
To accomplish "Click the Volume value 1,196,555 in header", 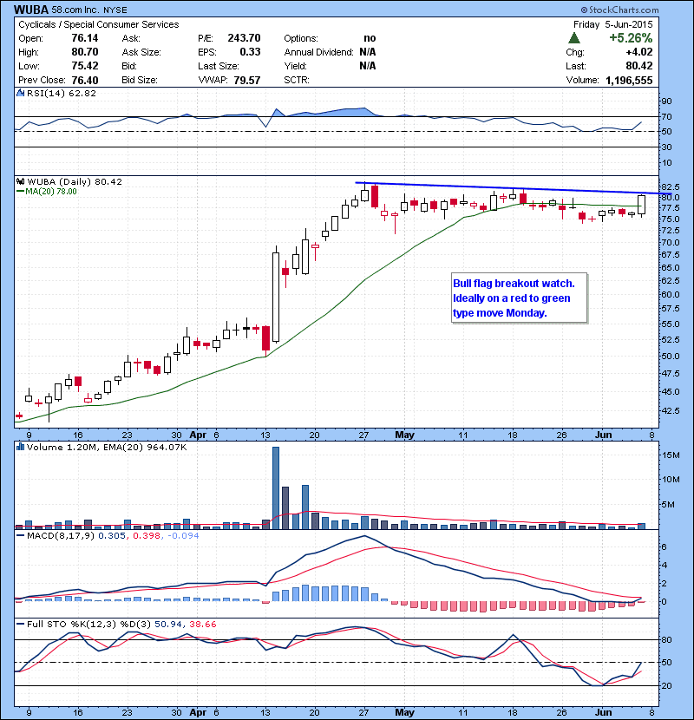I will click(x=629, y=81).
